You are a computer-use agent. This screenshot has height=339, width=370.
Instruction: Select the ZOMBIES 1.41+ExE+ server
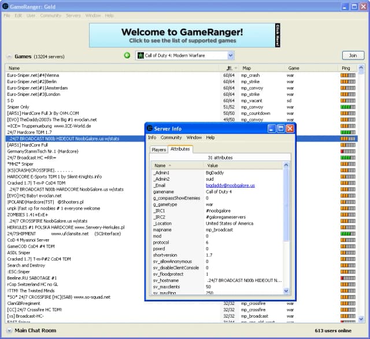76,215
